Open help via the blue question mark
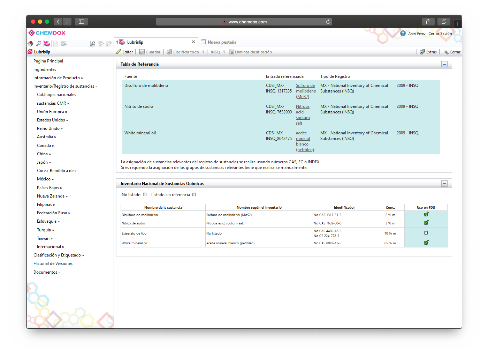Image resolution: width=488 pixels, height=349 pixels. tap(403, 34)
